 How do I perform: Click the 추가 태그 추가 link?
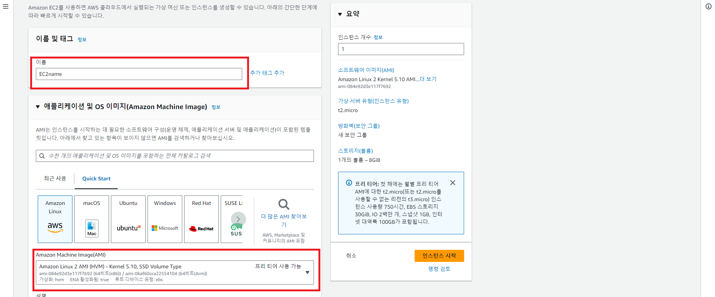(267, 73)
